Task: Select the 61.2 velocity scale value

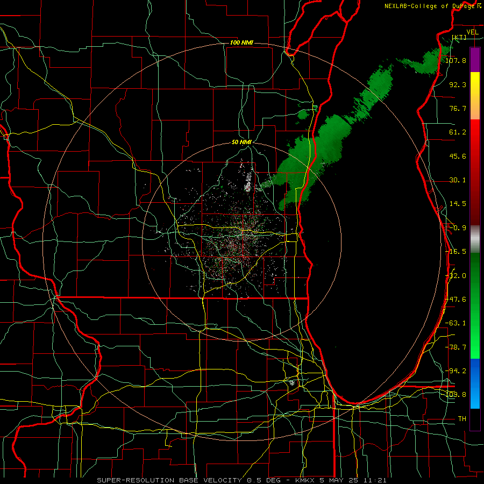Action: tap(458, 132)
